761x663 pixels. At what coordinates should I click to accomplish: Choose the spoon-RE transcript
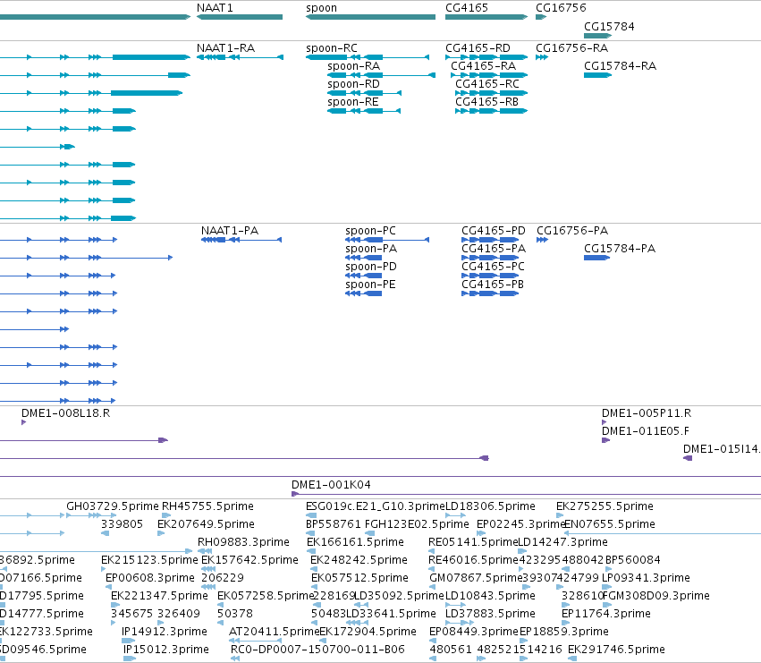364,111
